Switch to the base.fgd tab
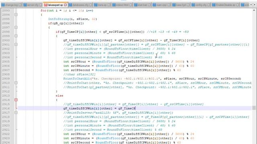 click(181, 5)
